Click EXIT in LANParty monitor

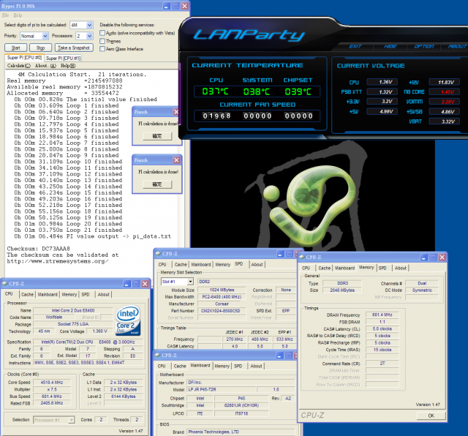coord(355,46)
